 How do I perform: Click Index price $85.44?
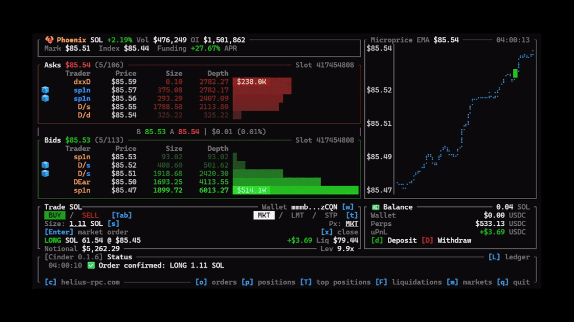coord(136,48)
